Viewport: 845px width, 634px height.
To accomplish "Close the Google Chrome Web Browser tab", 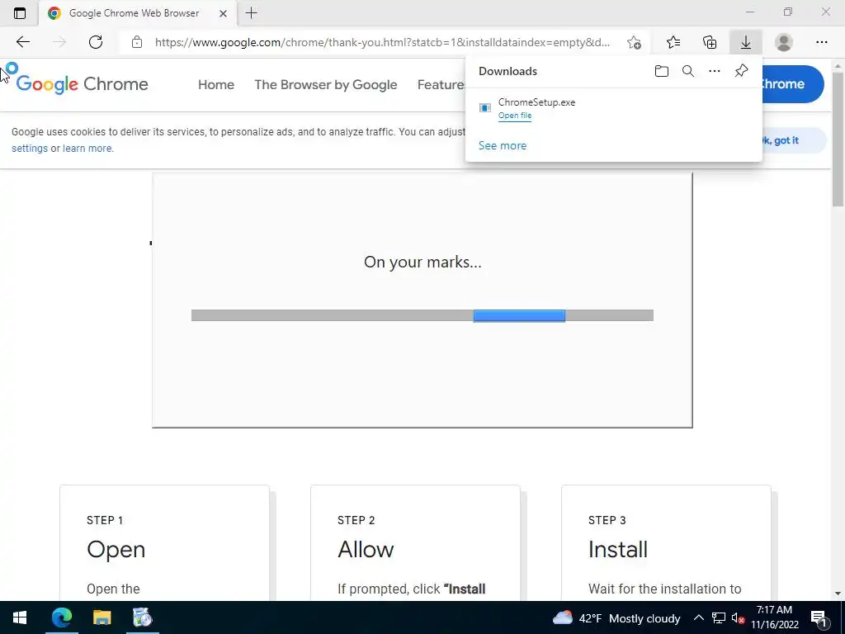I will coord(223,13).
